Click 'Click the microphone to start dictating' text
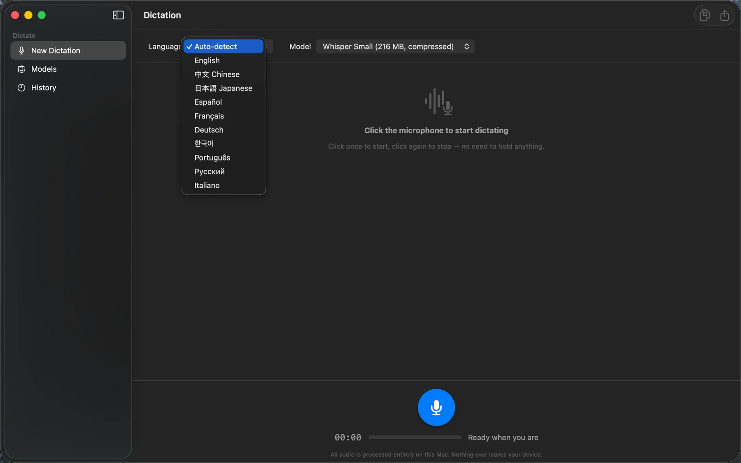Image resolution: width=741 pixels, height=463 pixels. [x=436, y=130]
